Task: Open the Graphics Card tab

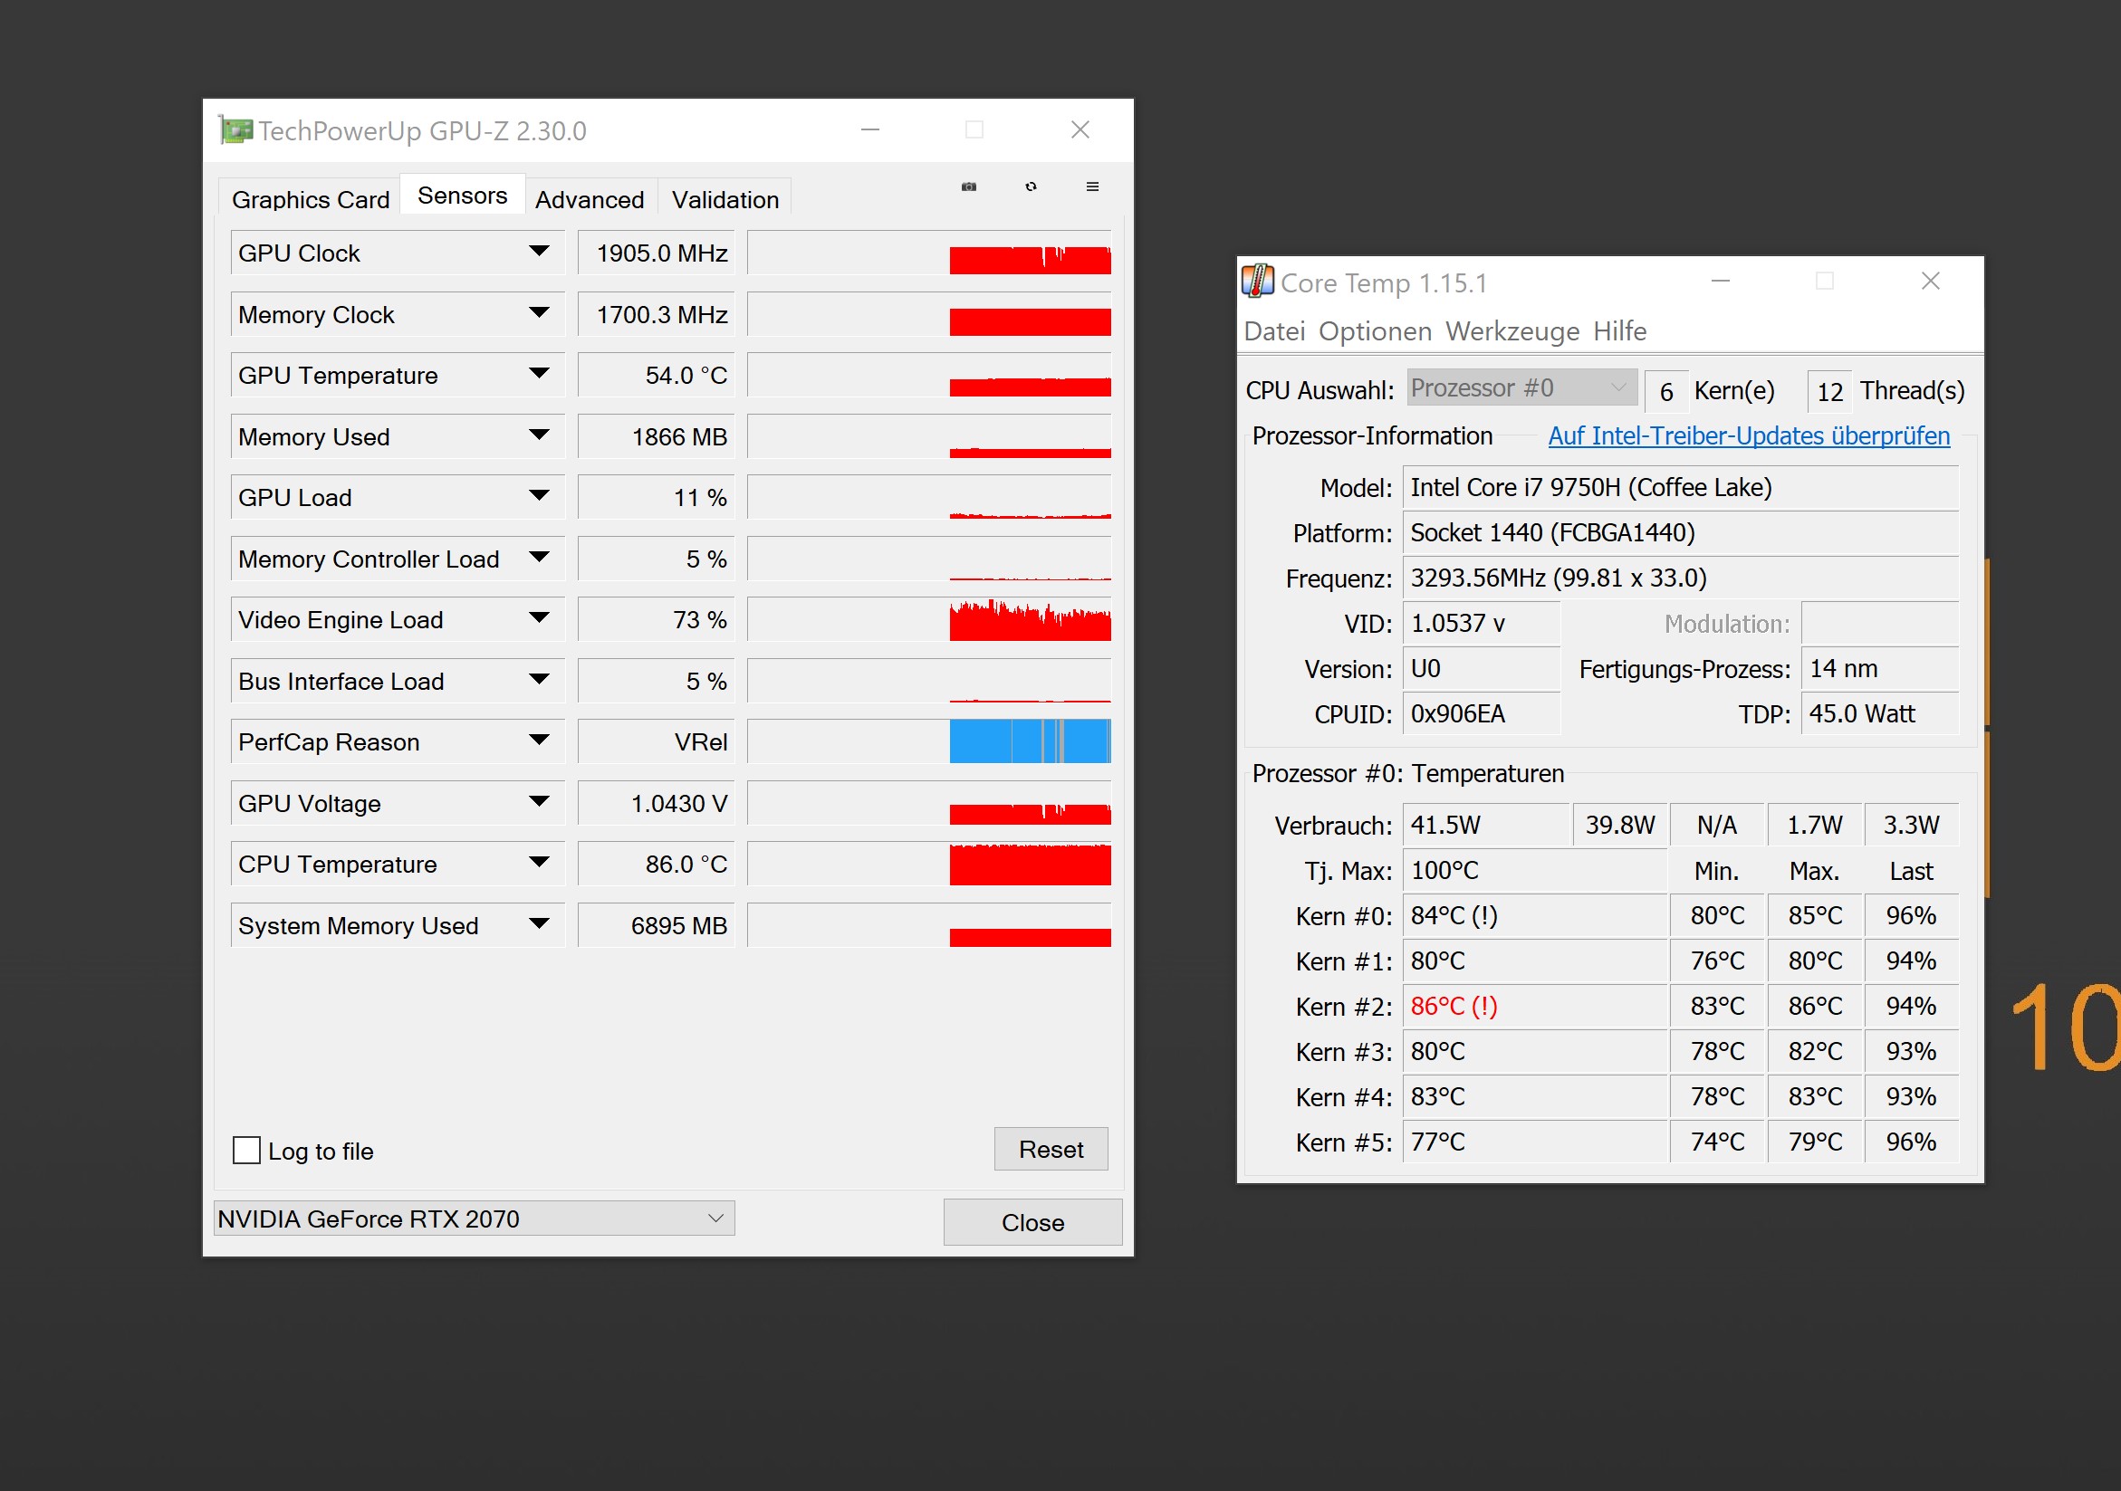Action: pos(311,199)
